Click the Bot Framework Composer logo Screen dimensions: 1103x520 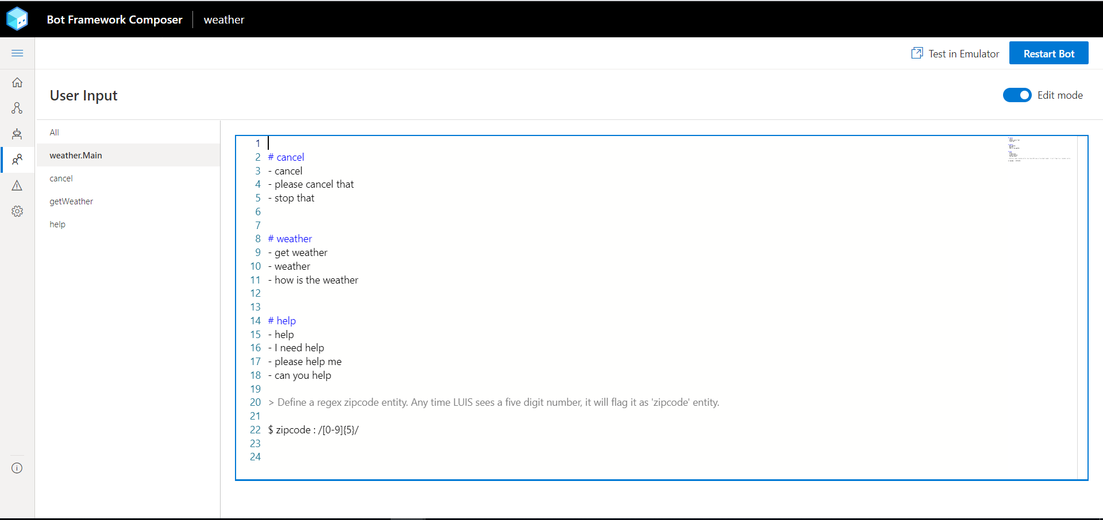click(x=17, y=18)
